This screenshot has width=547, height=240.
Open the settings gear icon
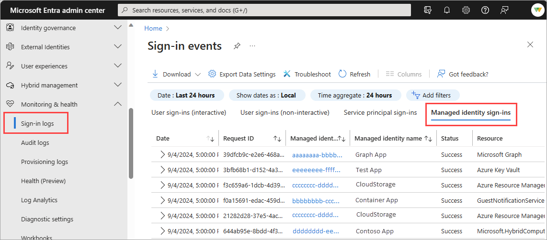tap(466, 10)
